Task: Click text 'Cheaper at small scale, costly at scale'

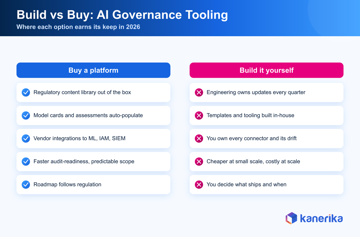Action: coord(253,162)
